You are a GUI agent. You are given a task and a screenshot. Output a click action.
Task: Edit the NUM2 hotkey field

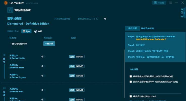tap(79, 66)
